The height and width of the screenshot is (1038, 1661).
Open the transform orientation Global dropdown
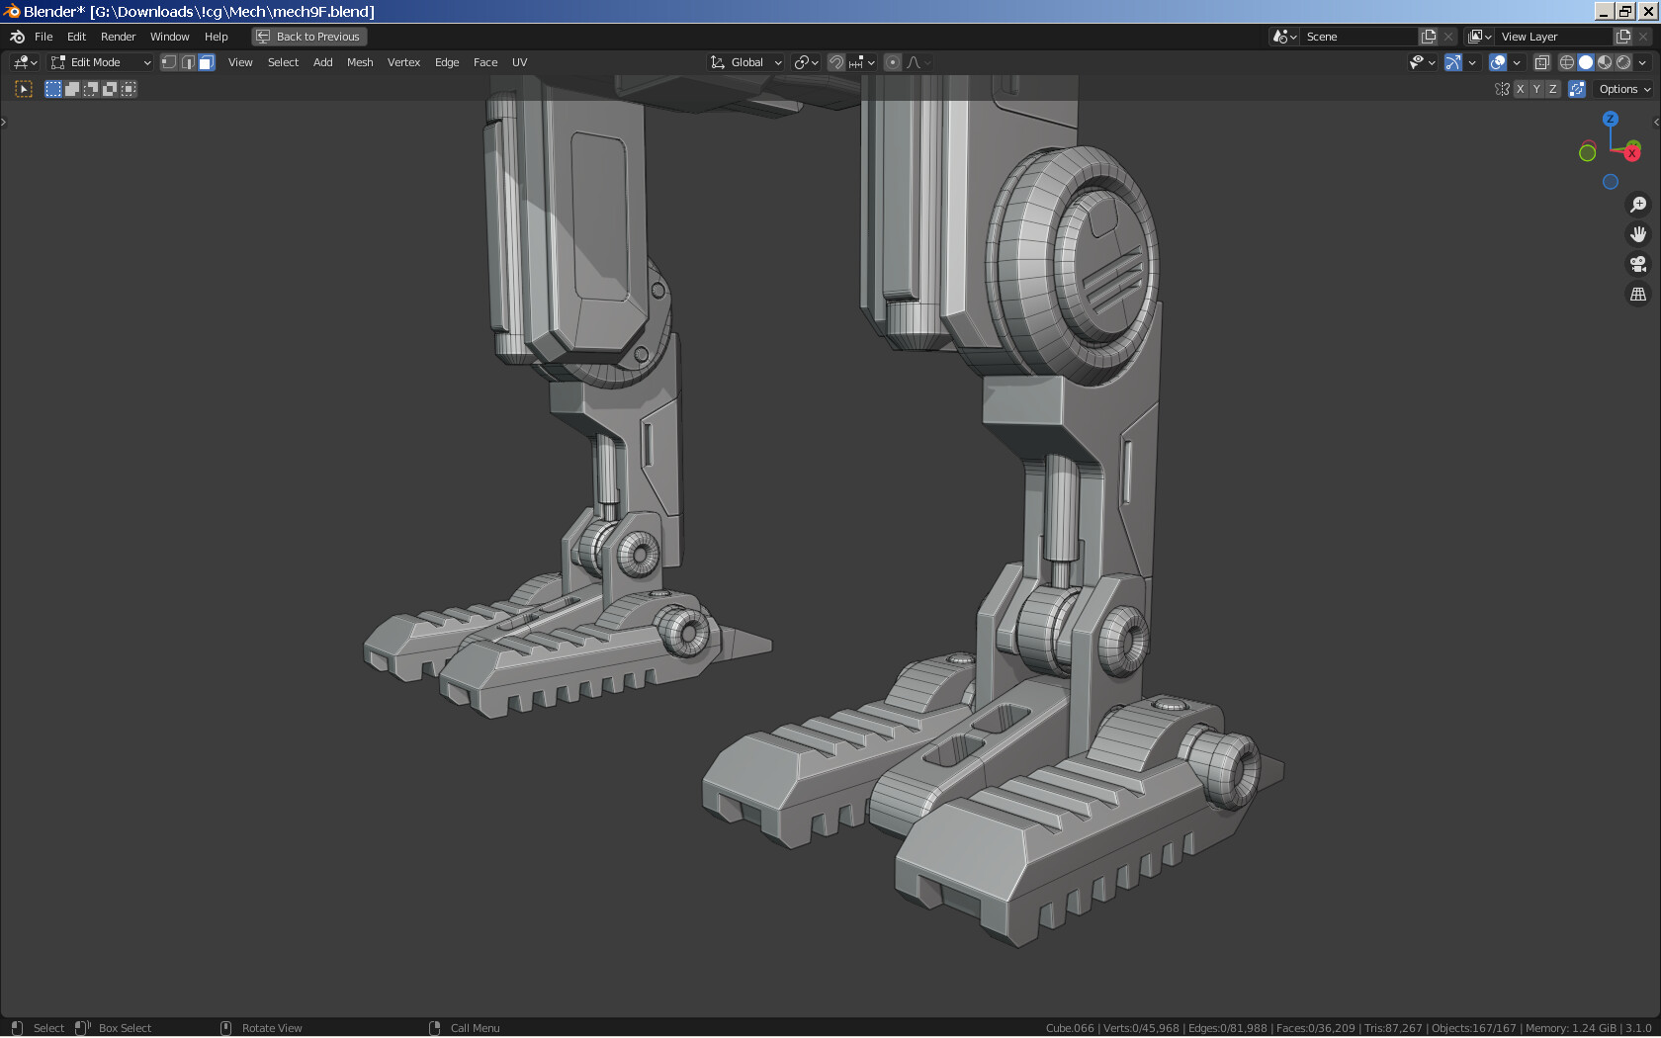click(746, 62)
